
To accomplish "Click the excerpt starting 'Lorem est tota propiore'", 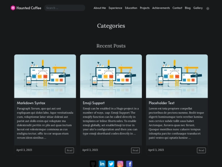I will [176, 123].
